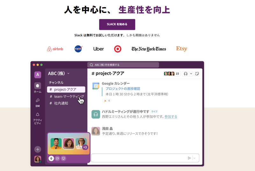Click the plus create button in sidebar
The height and width of the screenshot is (171, 255).
[38, 149]
